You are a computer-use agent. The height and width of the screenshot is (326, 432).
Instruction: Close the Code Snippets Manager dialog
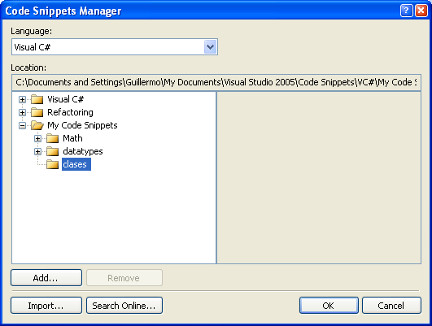421,11
